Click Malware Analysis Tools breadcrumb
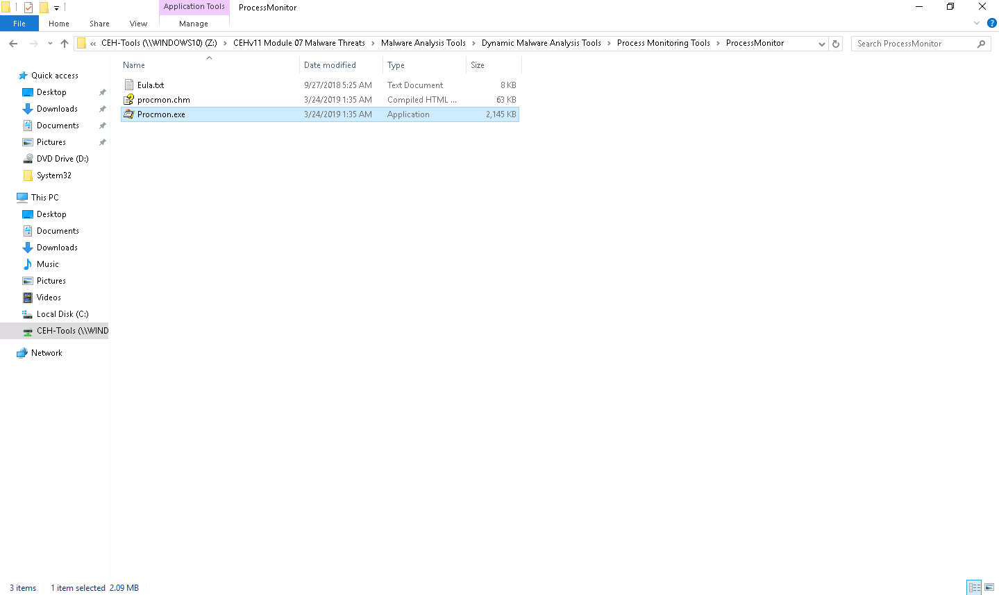The height and width of the screenshot is (595, 999). pyautogui.click(x=423, y=43)
